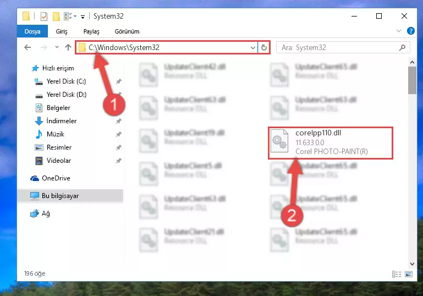Click the Back navigation arrow
This screenshot has height=296, width=423.
tap(28, 47)
